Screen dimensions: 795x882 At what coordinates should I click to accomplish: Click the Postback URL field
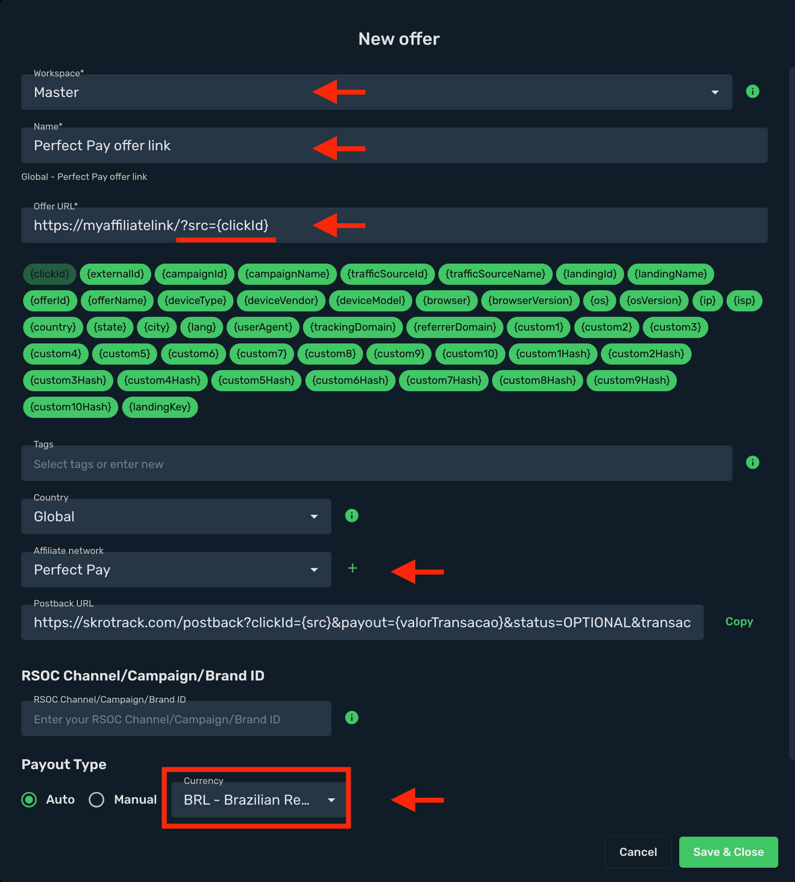362,622
